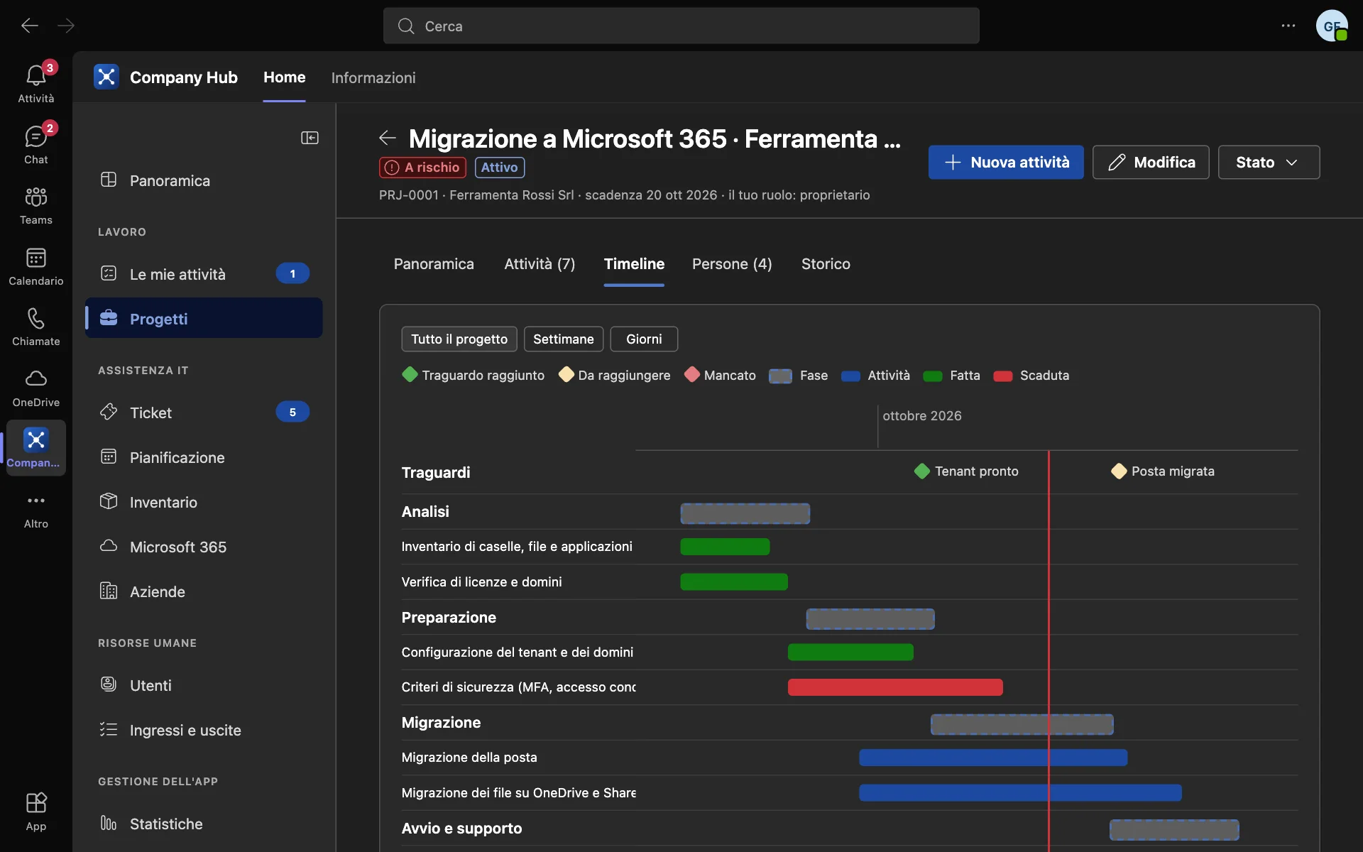Click the Cerca search field
The image size is (1363, 852).
681,26
